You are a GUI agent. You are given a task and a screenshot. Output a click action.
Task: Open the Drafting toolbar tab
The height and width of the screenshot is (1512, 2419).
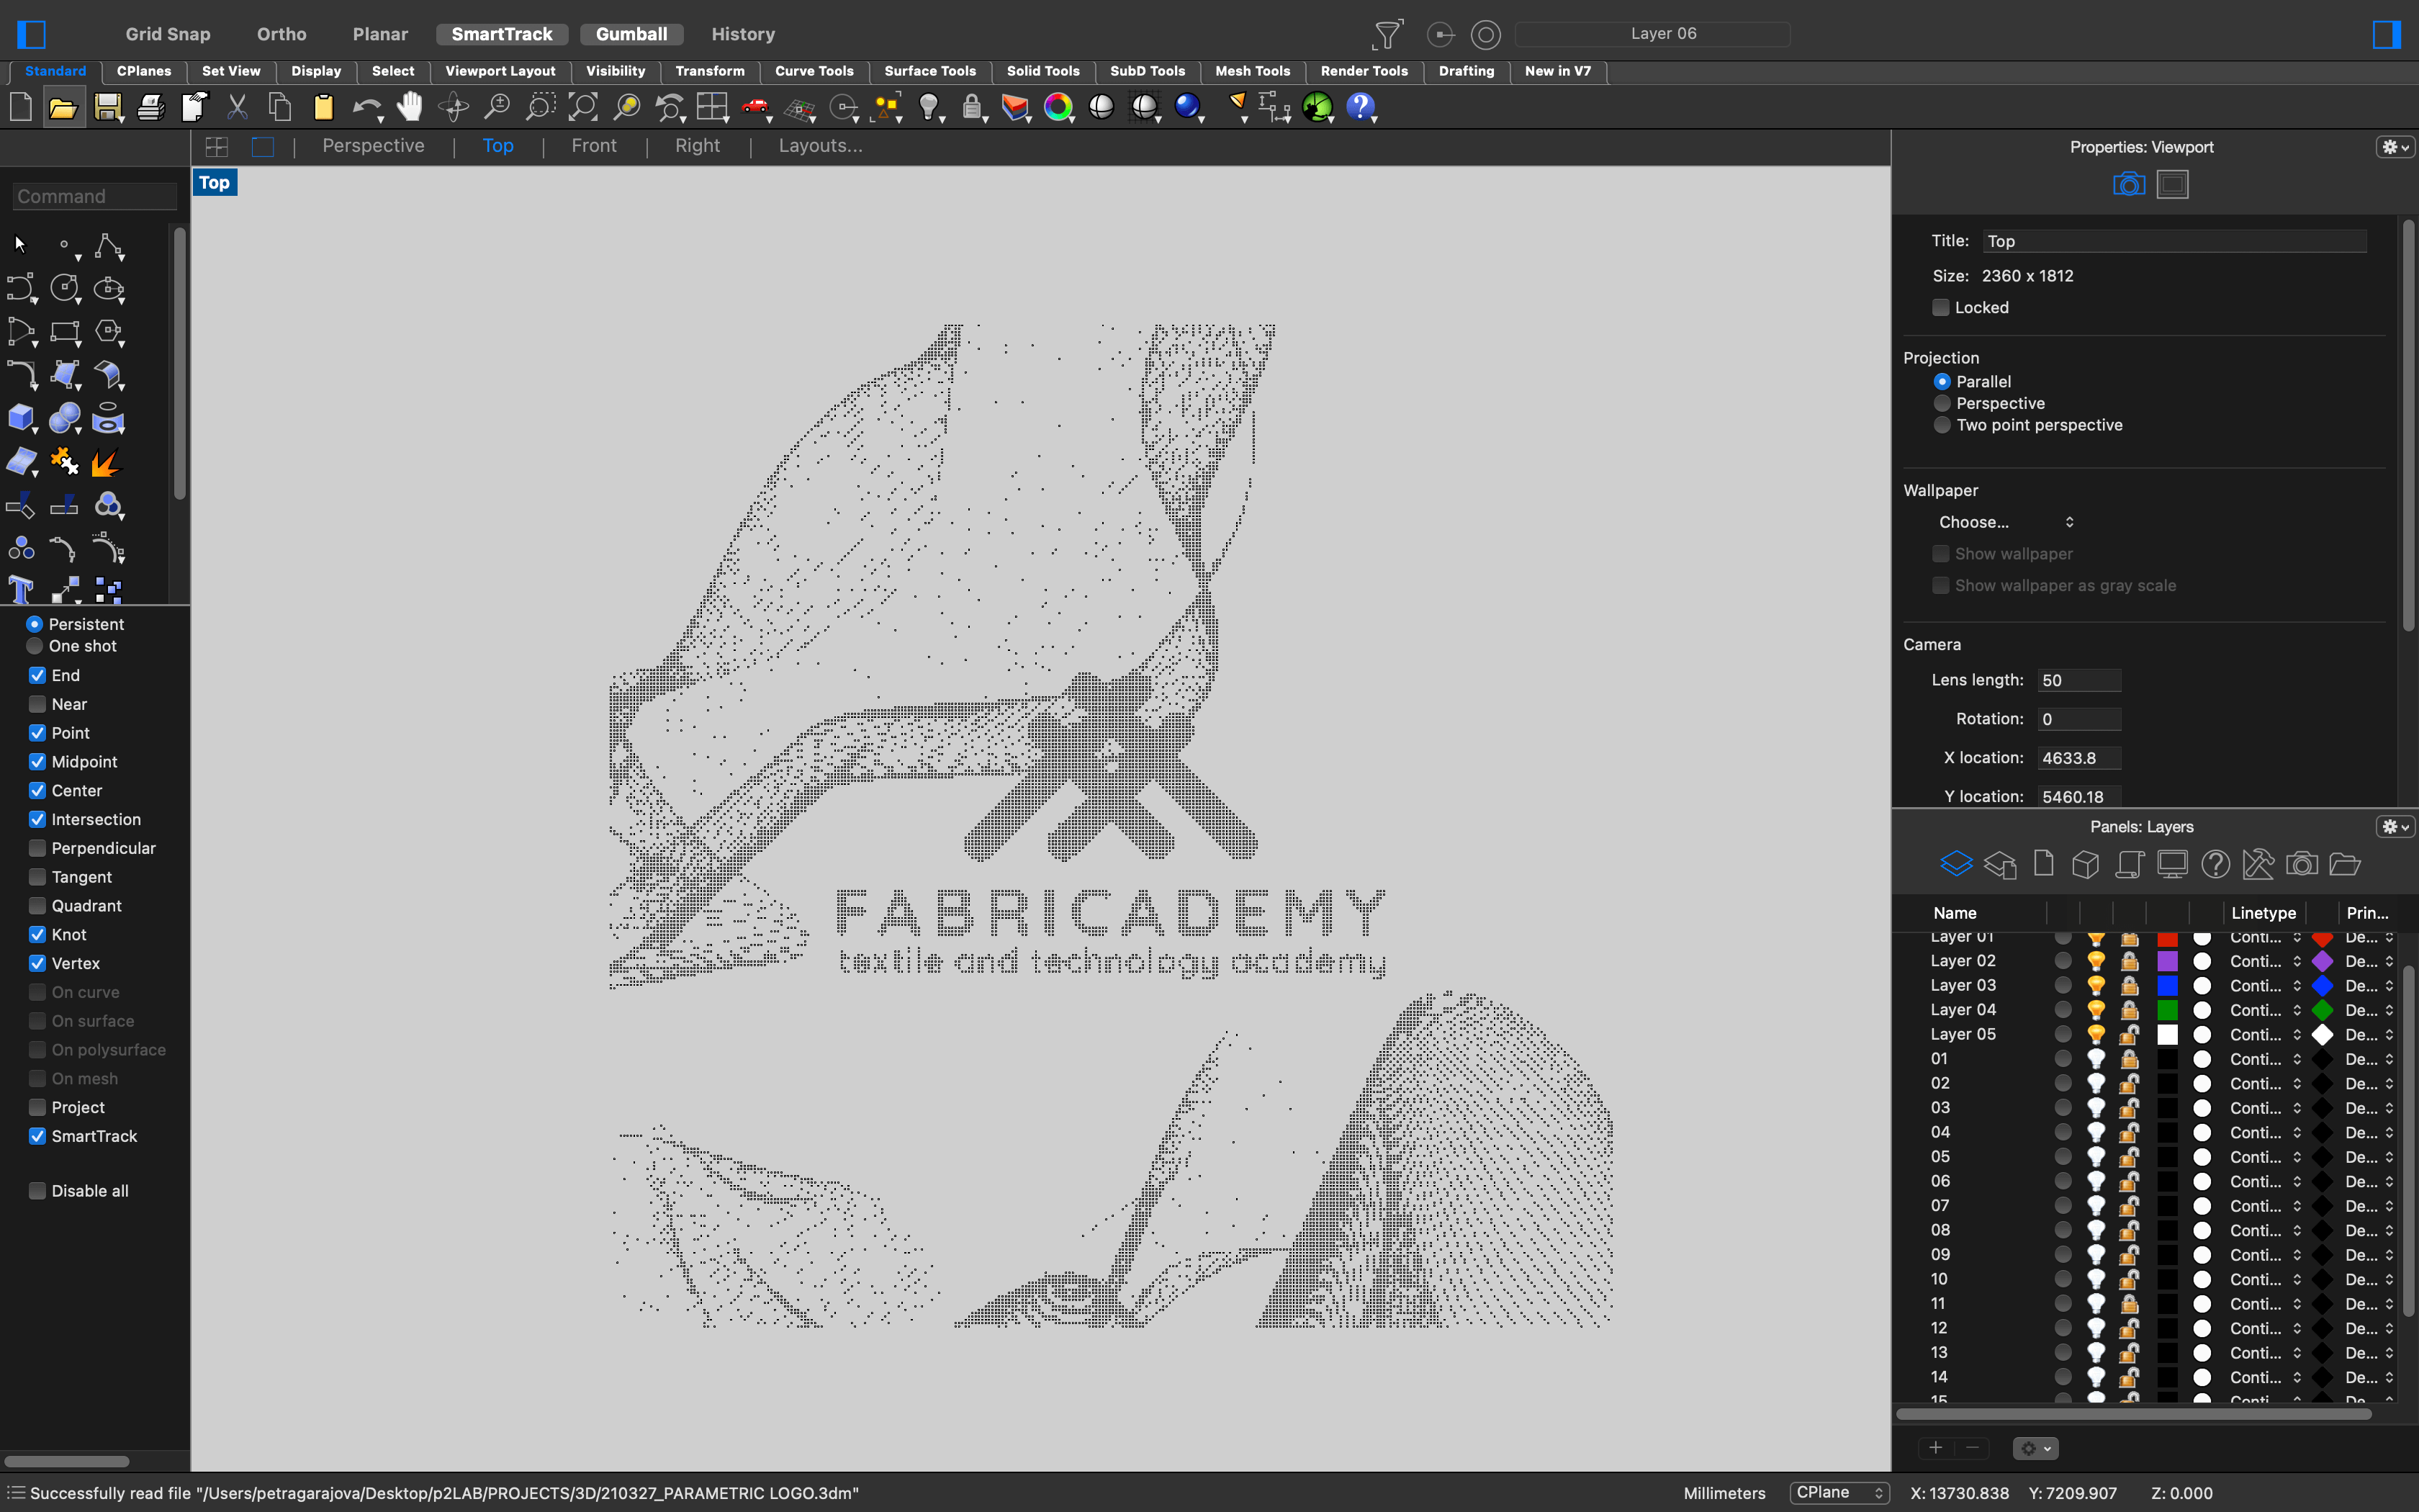(1465, 71)
